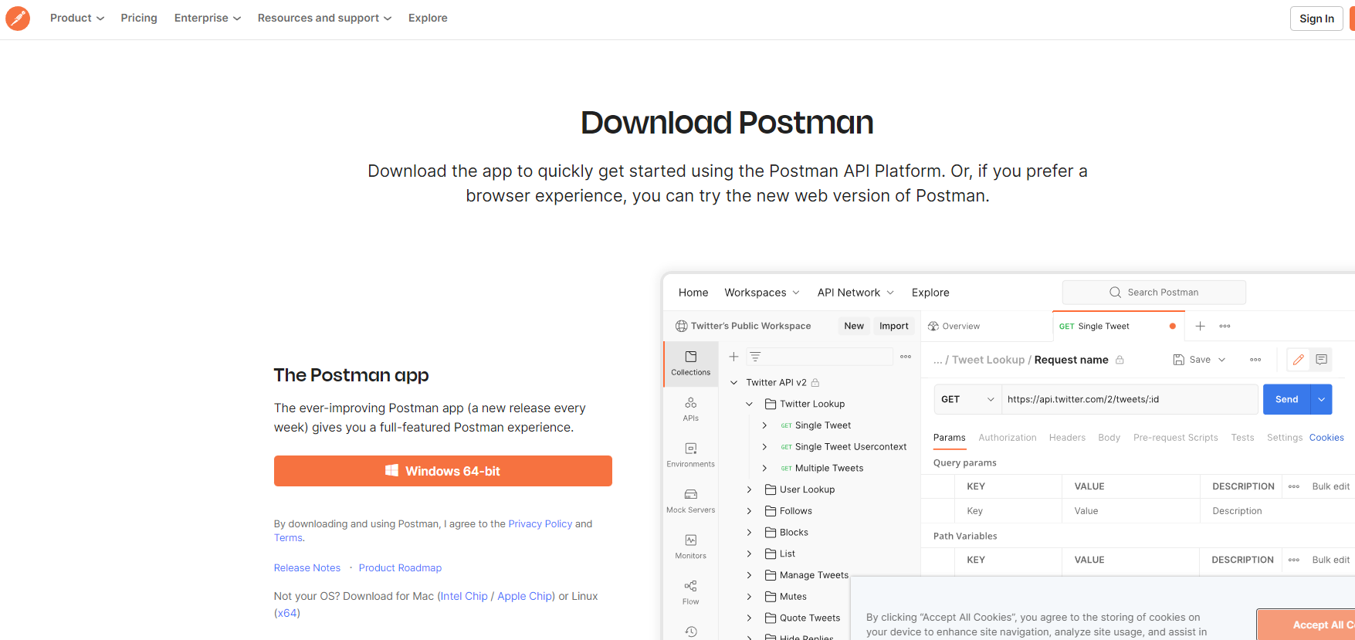Click the plus icon above collections list
This screenshot has width=1355, height=640.
click(734, 357)
